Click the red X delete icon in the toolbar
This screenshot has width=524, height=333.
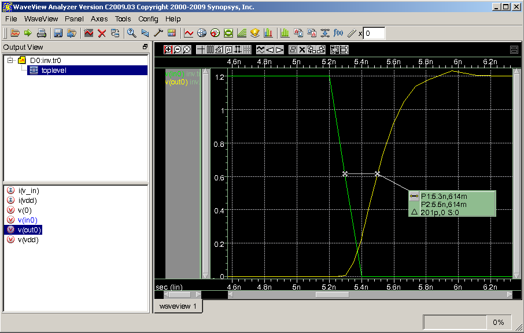click(102, 33)
